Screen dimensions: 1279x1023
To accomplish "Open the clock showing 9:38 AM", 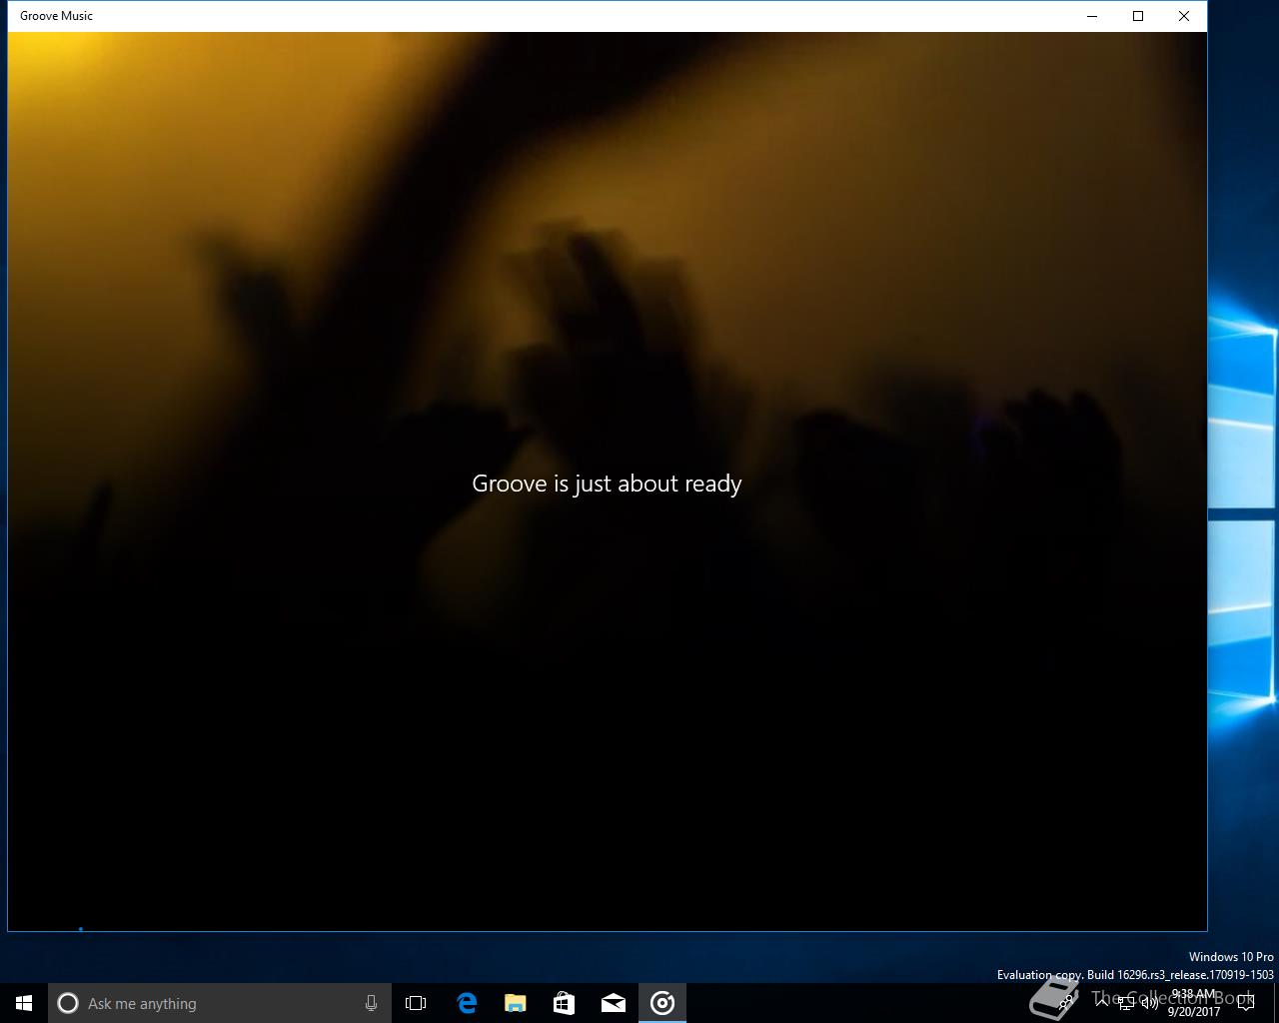I will pyautogui.click(x=1194, y=1003).
